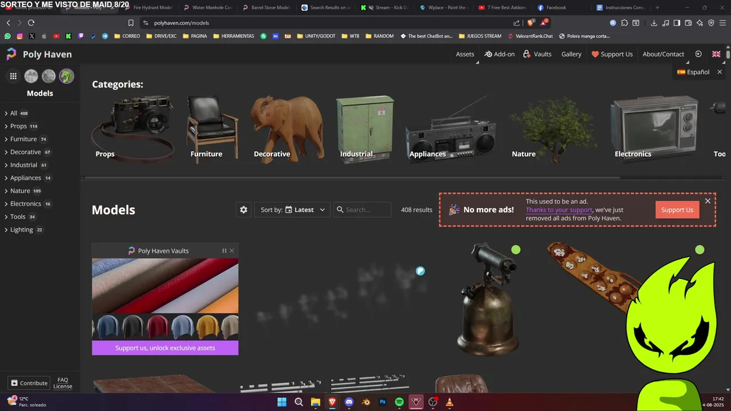Click the WhatsApp bookmark icon
Image resolution: width=731 pixels, height=411 pixels.
pyautogui.click(x=7, y=36)
